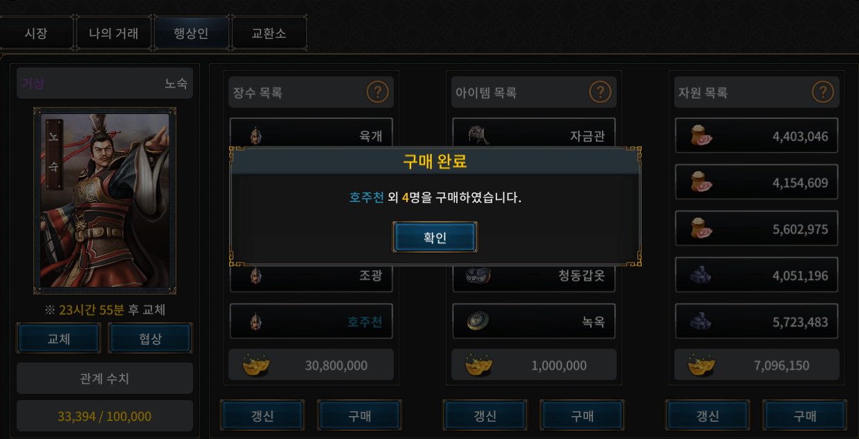Screen dimensions: 859x439
Task: Open help icon for 아이템 목록
Action: [x=600, y=92]
